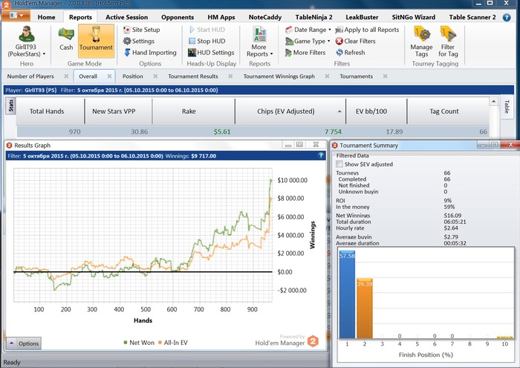Open Hand Importing option
The height and width of the screenshot is (368, 520).
point(150,53)
